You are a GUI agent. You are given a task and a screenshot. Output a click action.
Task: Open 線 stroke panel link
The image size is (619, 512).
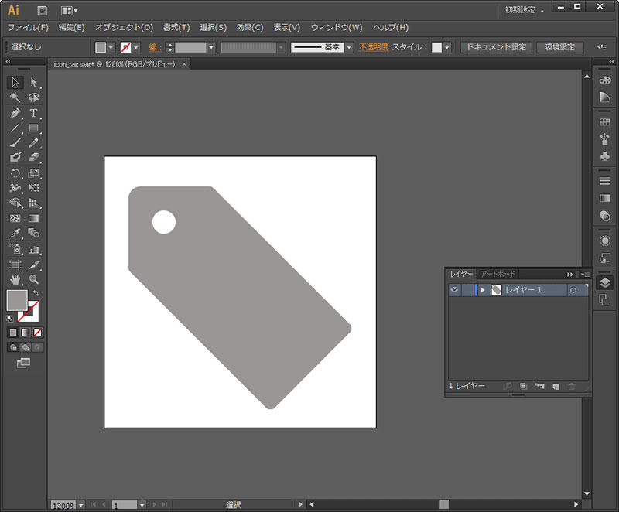(156, 47)
